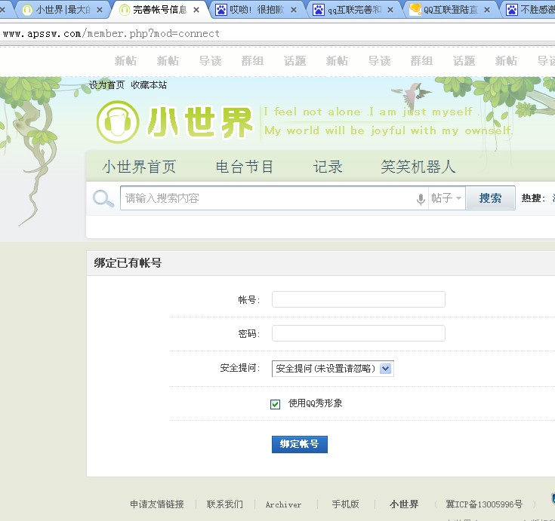Close the QQ互联登陆直 browser tab

pos(487,10)
